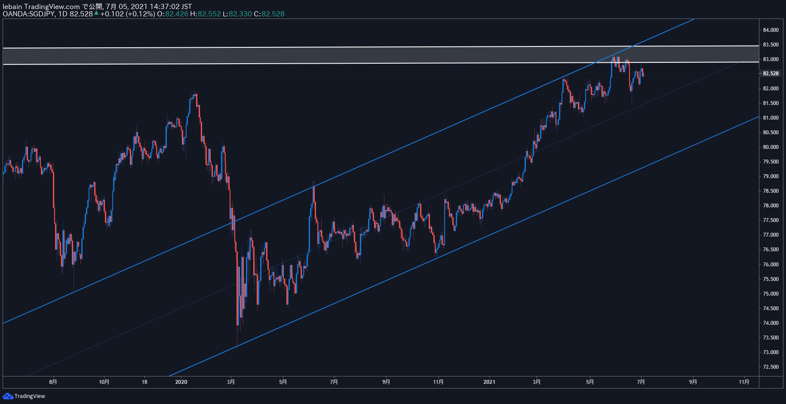Click the 11月 label at right end
This screenshot has height=404, width=786.
[744, 382]
